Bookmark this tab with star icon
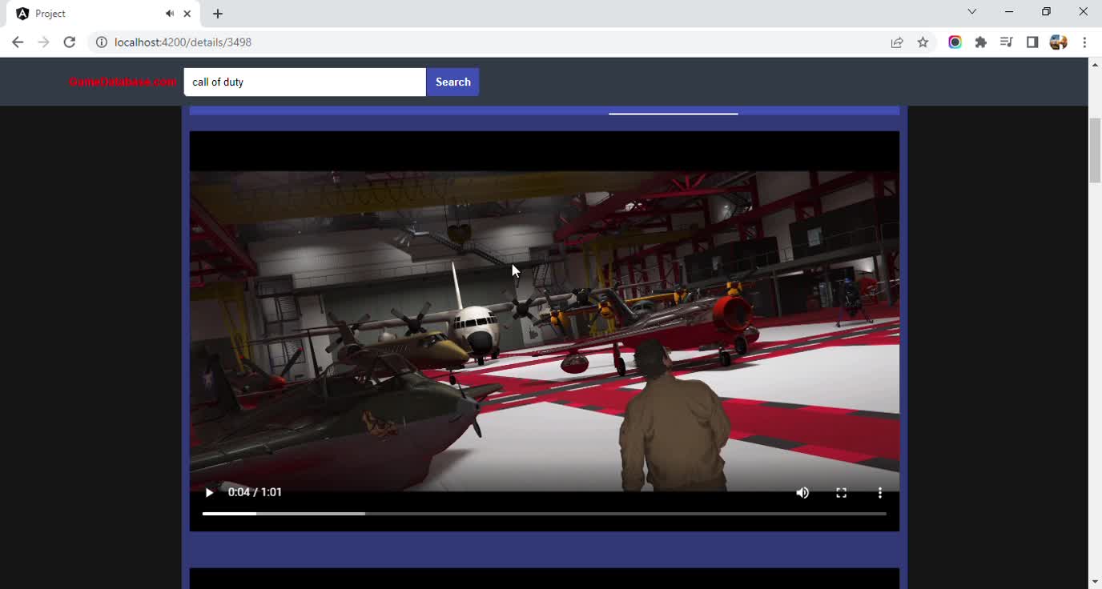Screen dimensions: 1102x589 click(923, 42)
